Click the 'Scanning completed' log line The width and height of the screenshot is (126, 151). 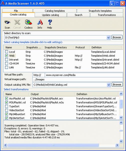click(32, 126)
